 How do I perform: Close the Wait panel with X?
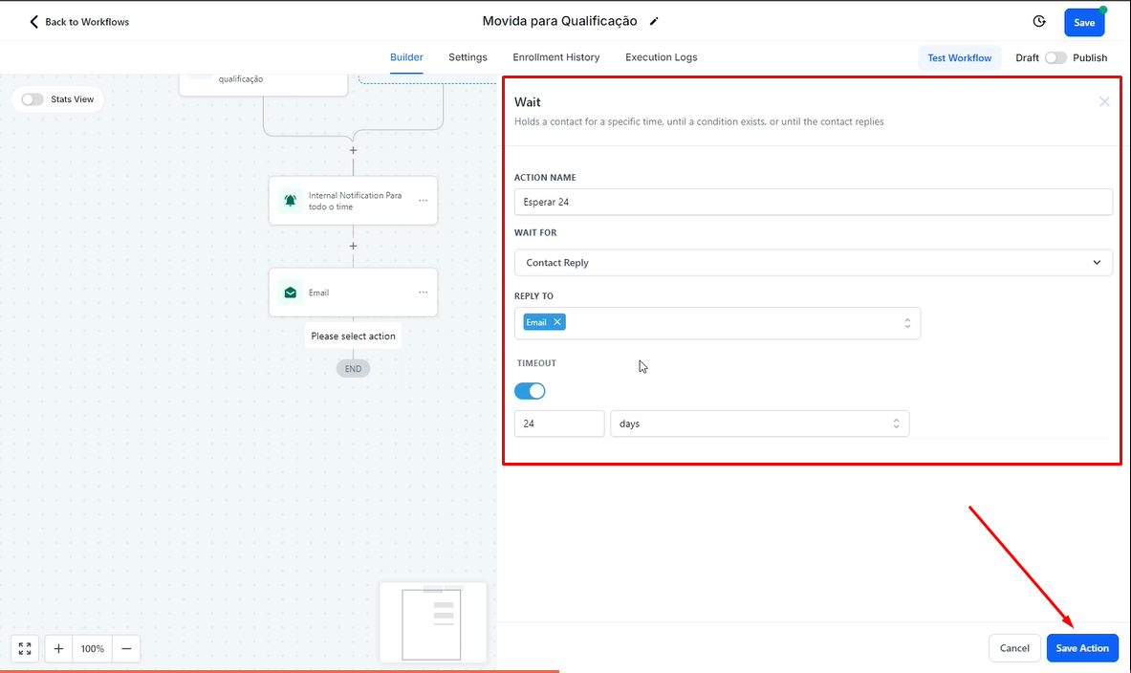point(1104,101)
